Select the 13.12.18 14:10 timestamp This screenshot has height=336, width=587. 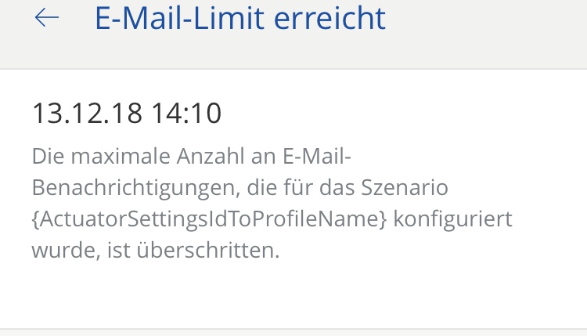coord(127,113)
